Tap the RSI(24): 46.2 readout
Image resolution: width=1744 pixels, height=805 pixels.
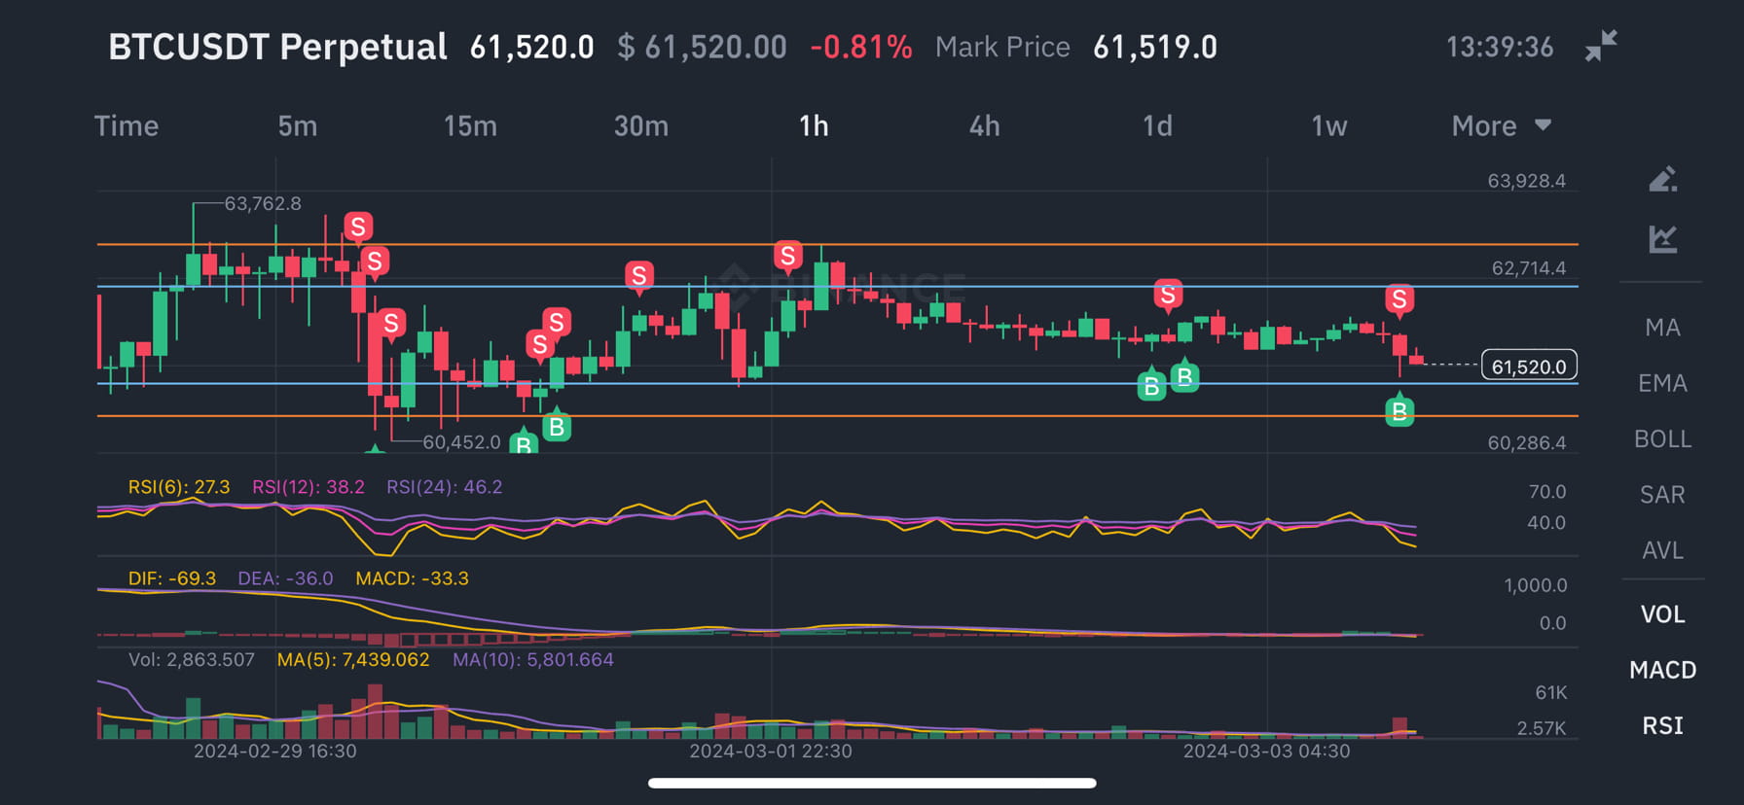coord(445,487)
